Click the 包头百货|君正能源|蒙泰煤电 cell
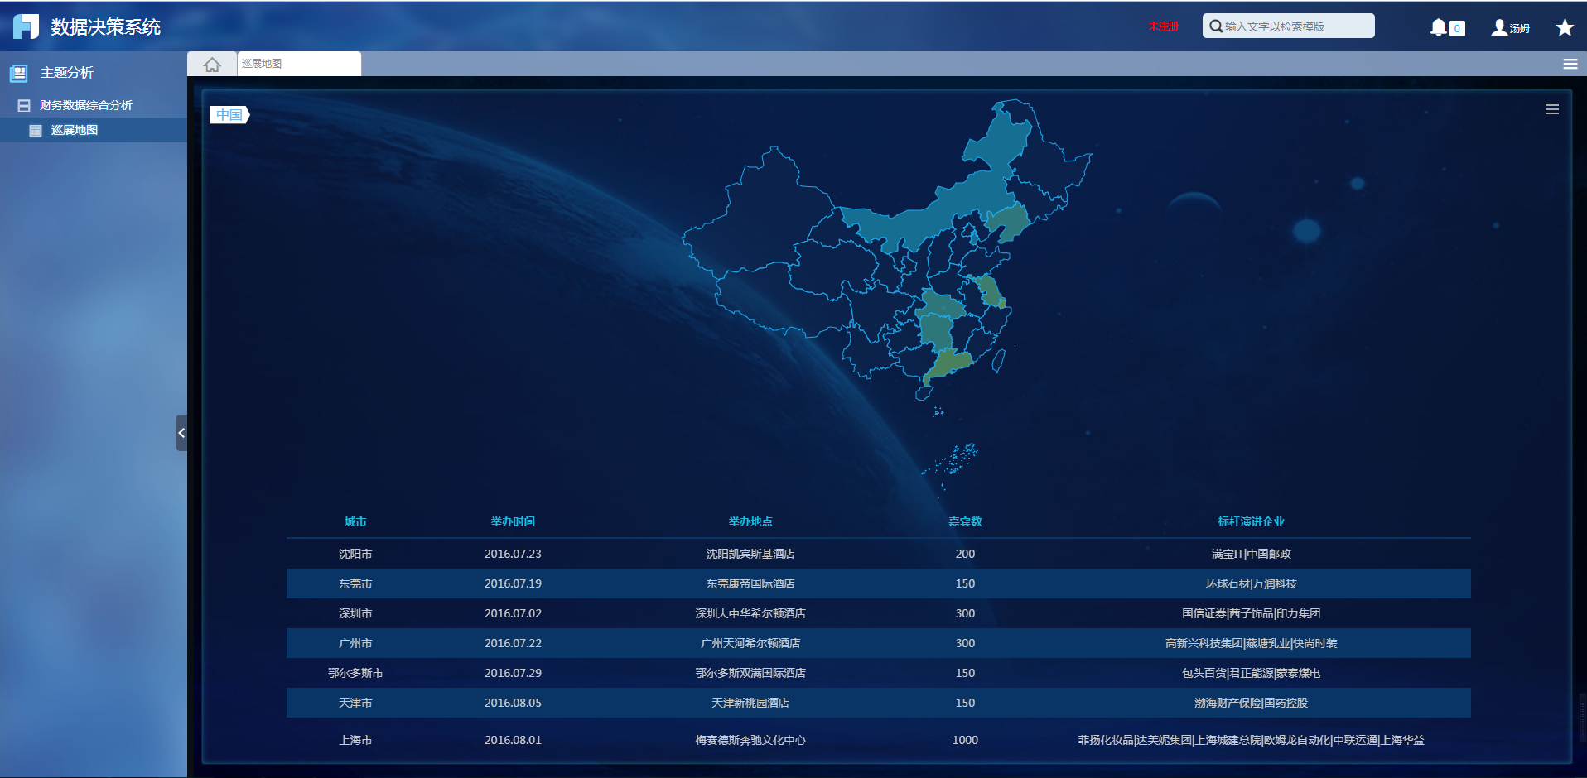The height and width of the screenshot is (778, 1587). 1251,673
